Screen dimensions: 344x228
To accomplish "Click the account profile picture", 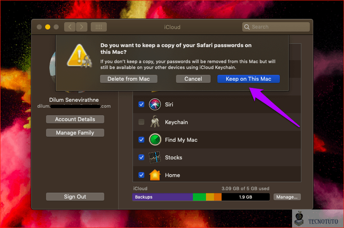I will 53,68.
